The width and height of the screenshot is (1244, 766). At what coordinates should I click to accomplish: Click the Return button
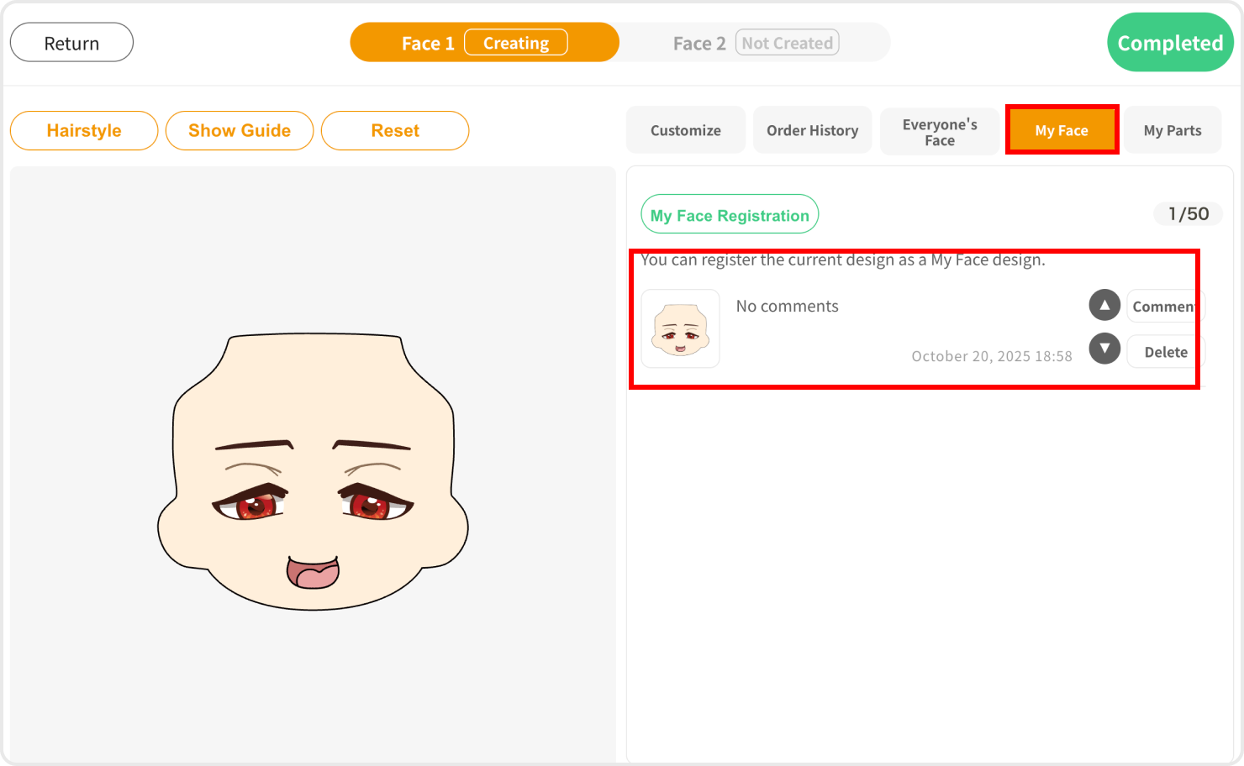point(71,43)
